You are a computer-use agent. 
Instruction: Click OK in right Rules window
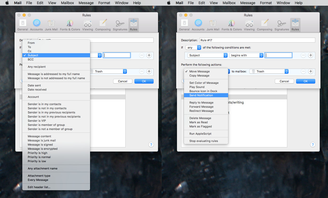pyautogui.click(x=306, y=81)
